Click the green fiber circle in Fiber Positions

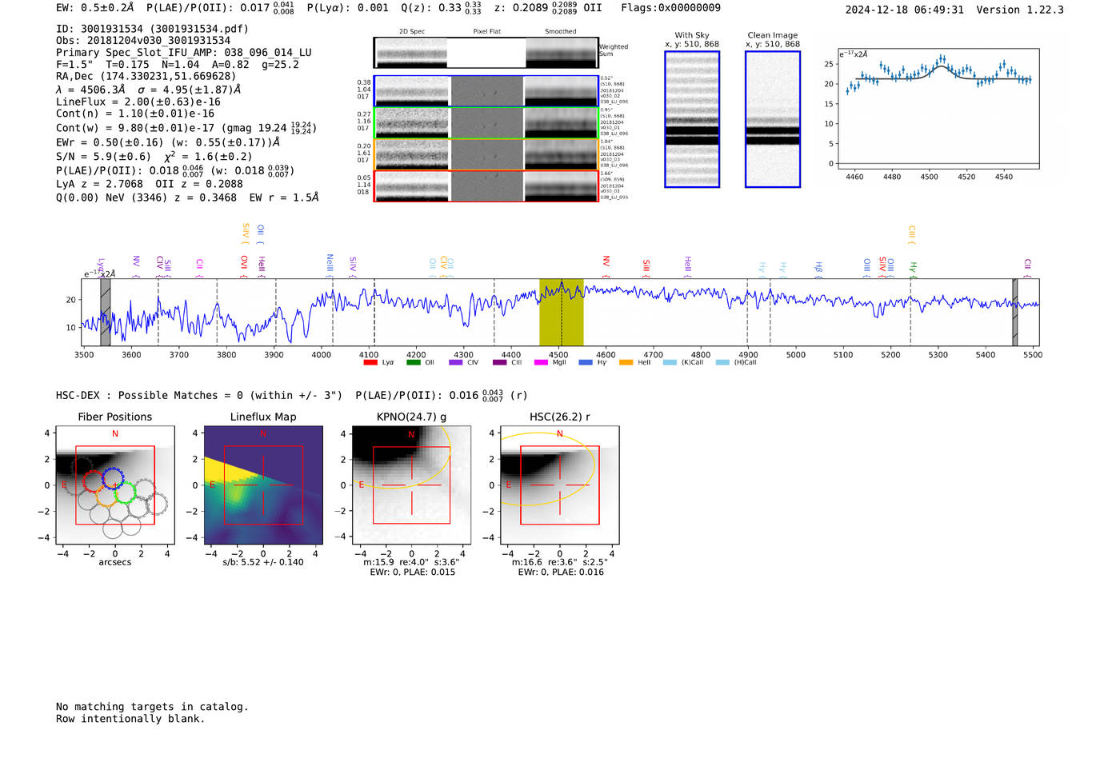[125, 492]
